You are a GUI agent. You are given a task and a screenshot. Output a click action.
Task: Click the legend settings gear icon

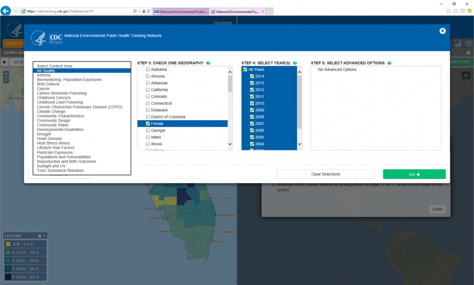39,236
